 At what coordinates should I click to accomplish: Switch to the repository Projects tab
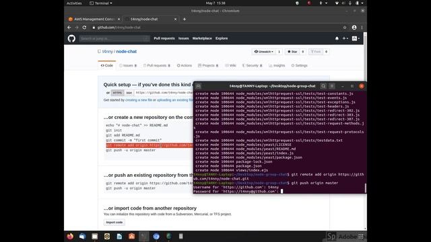(x=208, y=66)
